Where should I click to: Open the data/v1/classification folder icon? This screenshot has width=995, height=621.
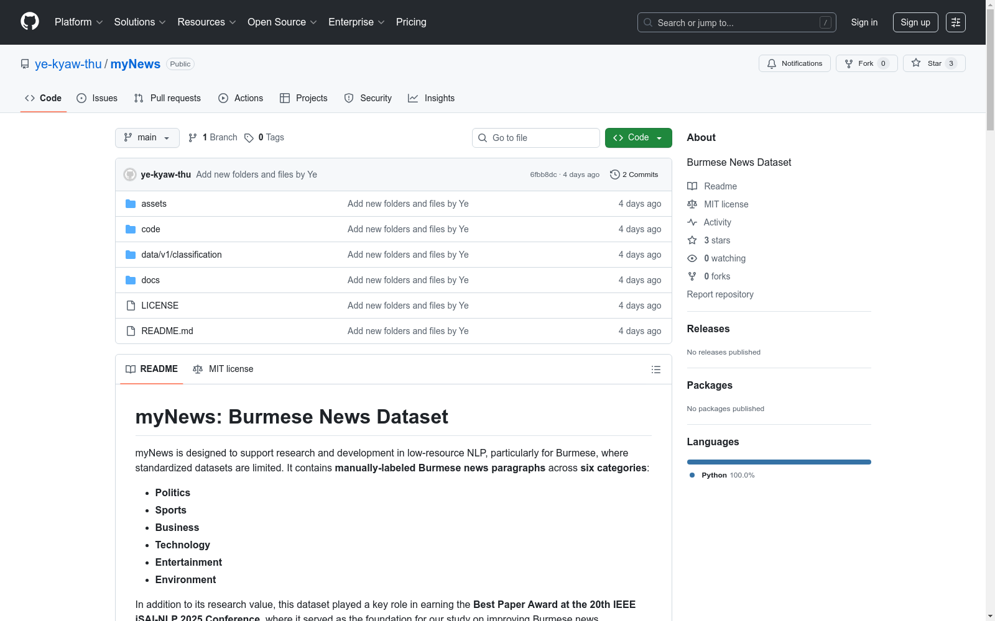(131, 255)
